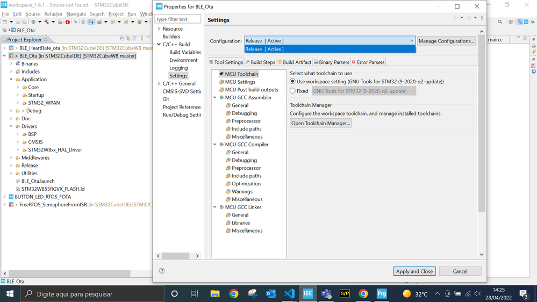
Task: Open Visual Studio Code from taskbar
Action: (289, 294)
